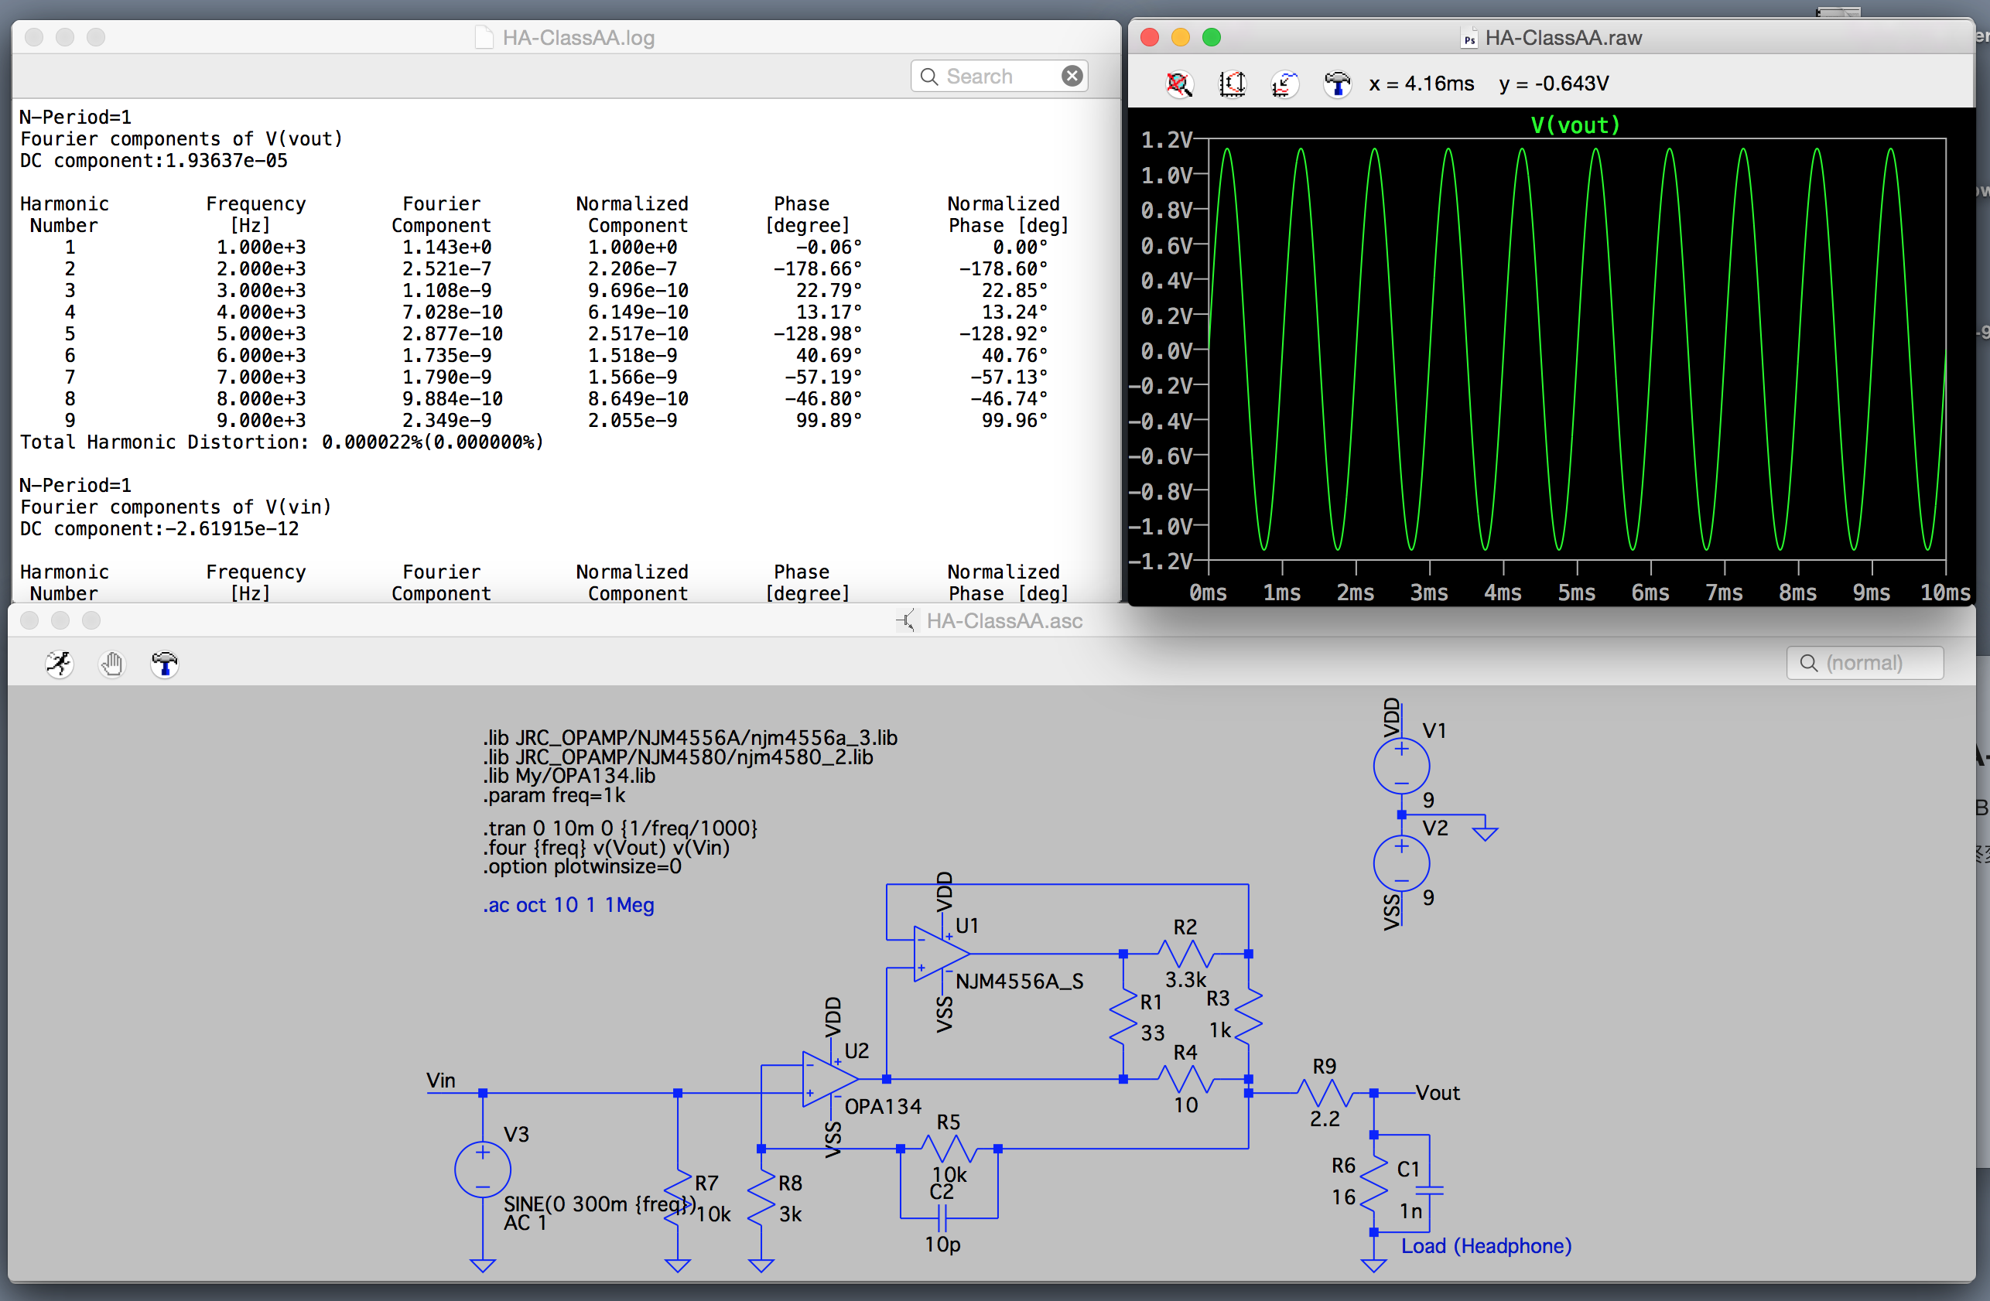This screenshot has width=1990, height=1301.
Task: Select the V(vout) trace label
Action: [1575, 125]
